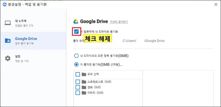Click the folder icon next to 스프레드시트
Viewport: 221px width, 107px height.
[x=84, y=82]
